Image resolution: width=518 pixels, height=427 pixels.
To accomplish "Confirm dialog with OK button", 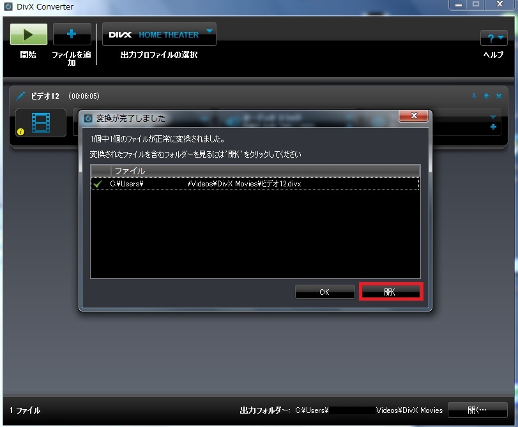I will point(324,292).
